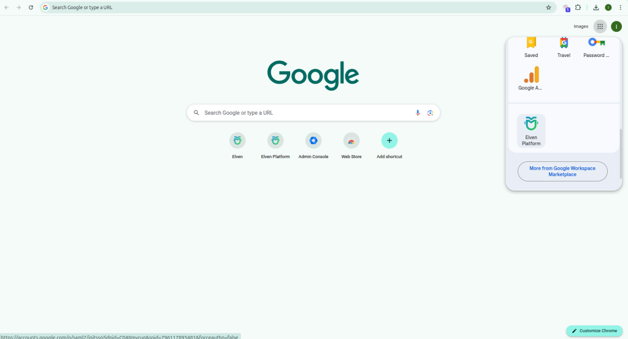Open the extension icon with badge in toolbar
This screenshot has width=628, height=339.
(566, 7)
